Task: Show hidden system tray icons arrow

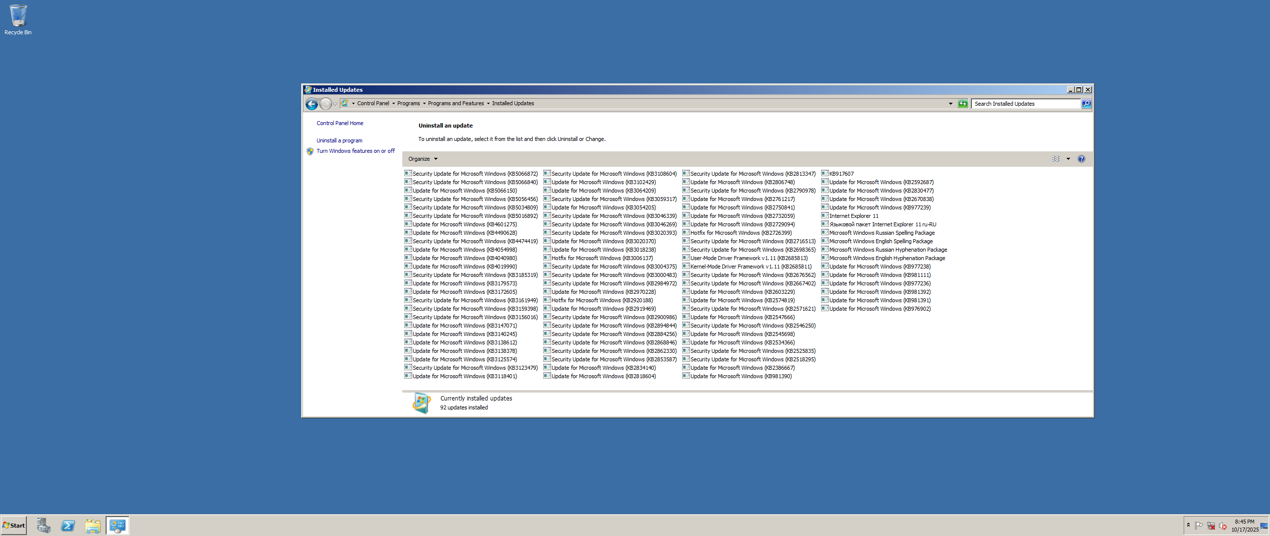Action: pyautogui.click(x=1188, y=525)
